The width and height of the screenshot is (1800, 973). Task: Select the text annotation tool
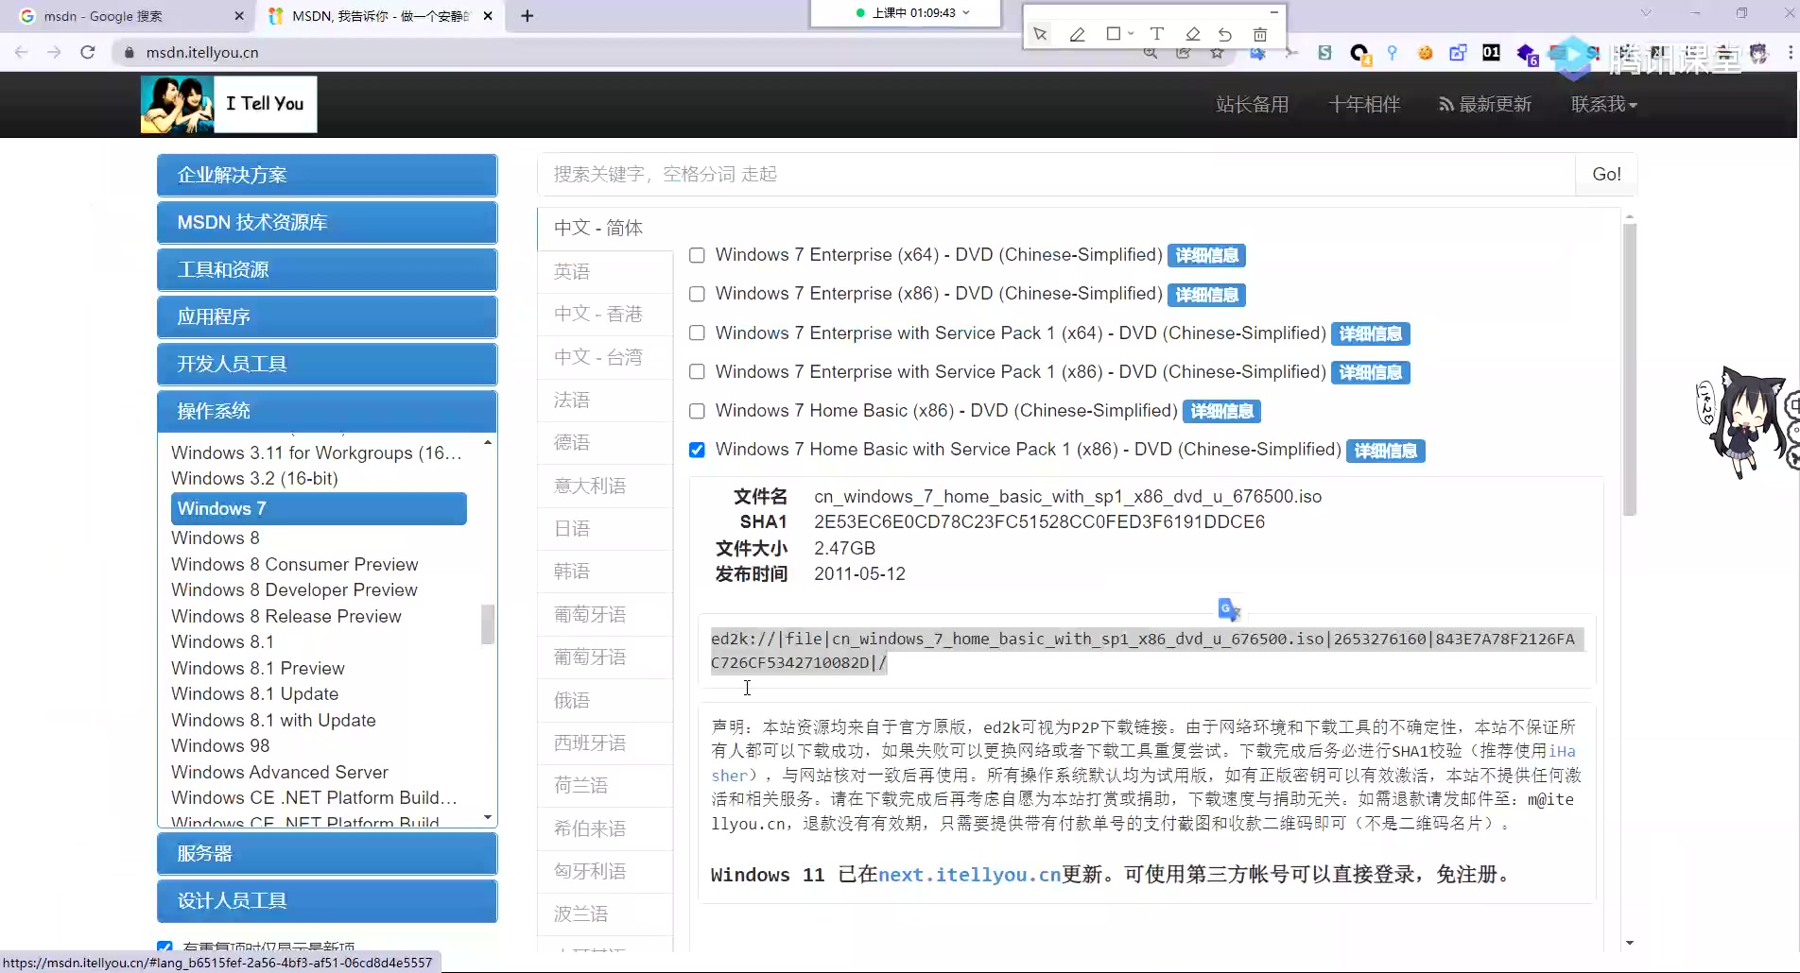tap(1156, 34)
